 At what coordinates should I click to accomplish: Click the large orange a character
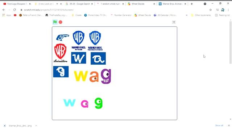[x=94, y=76]
